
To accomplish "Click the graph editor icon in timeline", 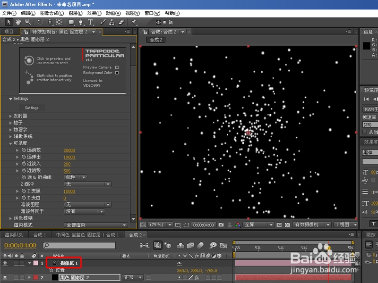I will (x=223, y=245).
